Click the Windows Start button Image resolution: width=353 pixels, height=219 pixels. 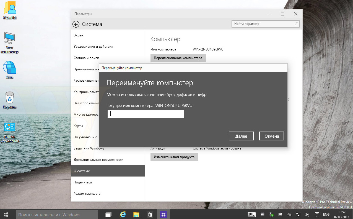(x=6, y=215)
